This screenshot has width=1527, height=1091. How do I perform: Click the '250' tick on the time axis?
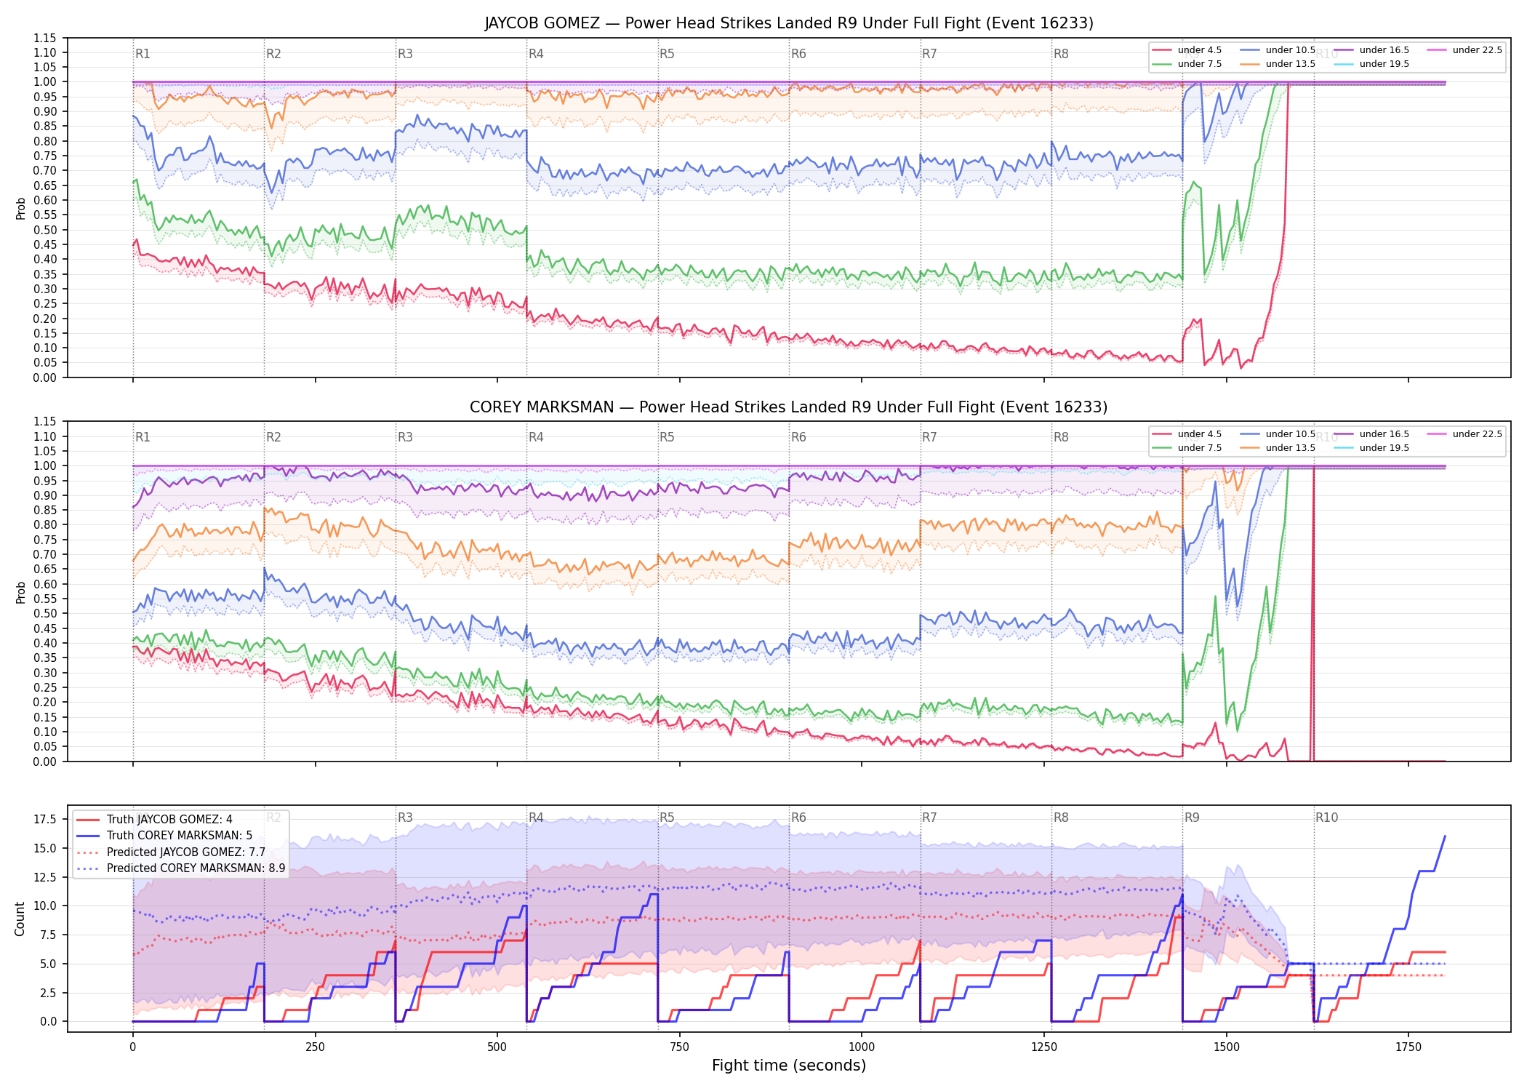(x=315, y=1047)
